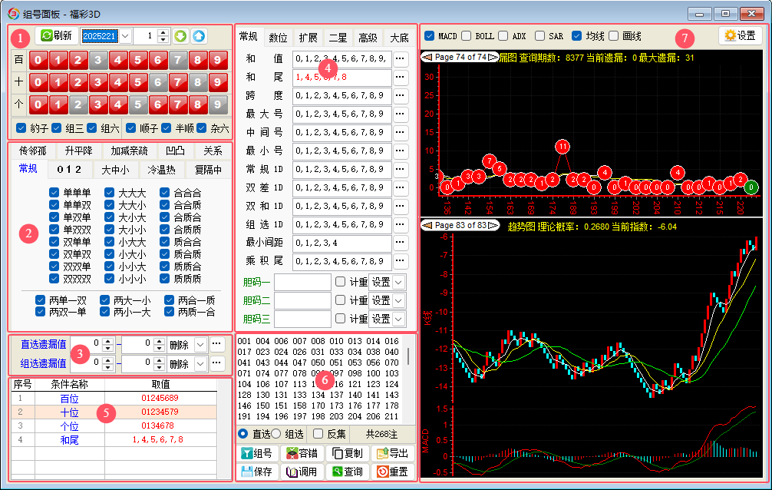
Task: Click the green down-arrow icon
Action: pyautogui.click(x=180, y=36)
